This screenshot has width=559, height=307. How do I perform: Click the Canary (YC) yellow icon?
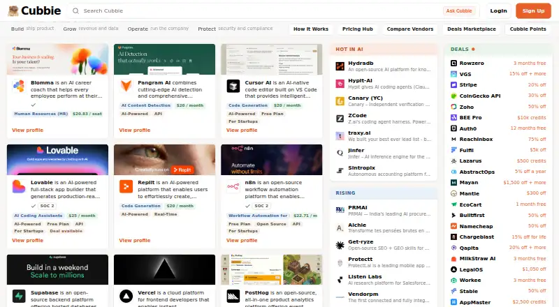pos(340,101)
